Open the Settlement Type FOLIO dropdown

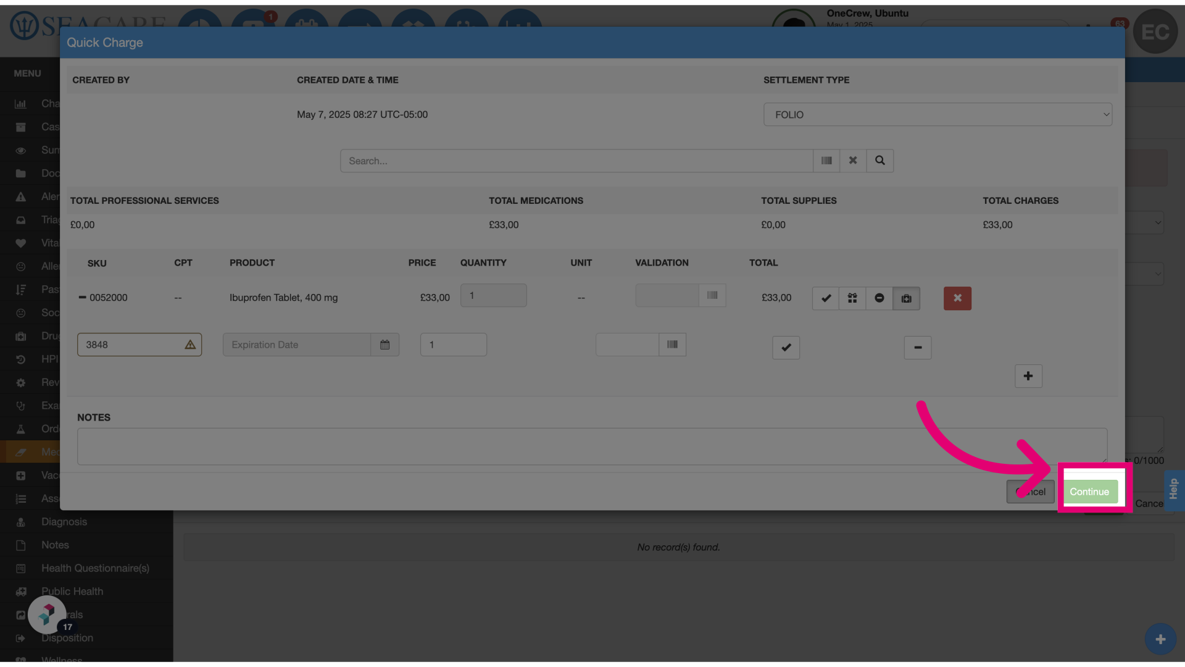point(938,115)
